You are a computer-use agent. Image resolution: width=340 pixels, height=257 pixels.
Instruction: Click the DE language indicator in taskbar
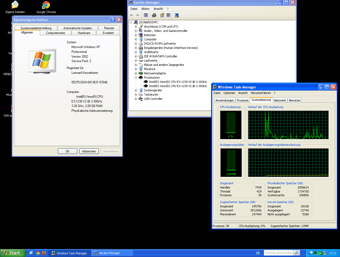(x=258, y=253)
